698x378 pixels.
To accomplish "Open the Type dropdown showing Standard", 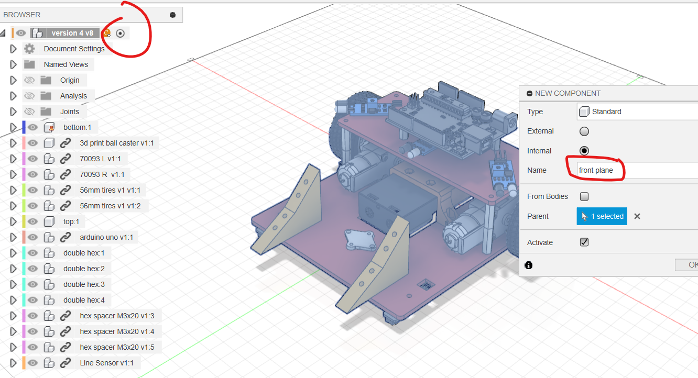I will (x=637, y=112).
